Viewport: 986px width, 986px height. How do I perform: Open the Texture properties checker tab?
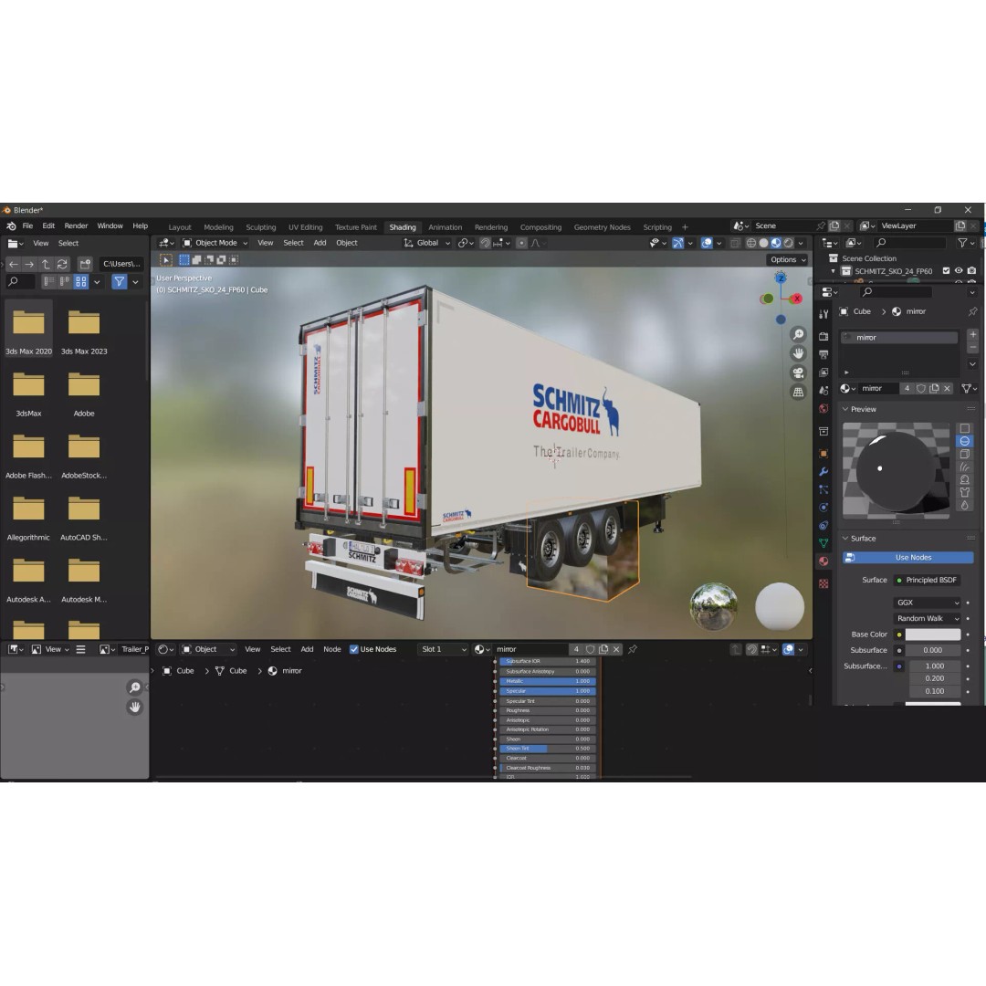(x=823, y=584)
